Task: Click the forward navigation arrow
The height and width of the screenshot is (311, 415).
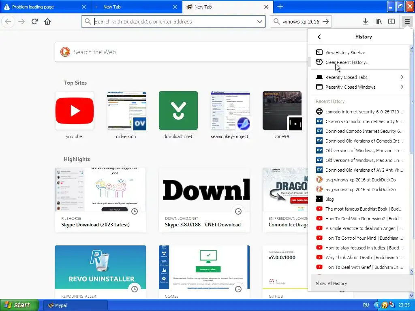Action: click(21, 21)
